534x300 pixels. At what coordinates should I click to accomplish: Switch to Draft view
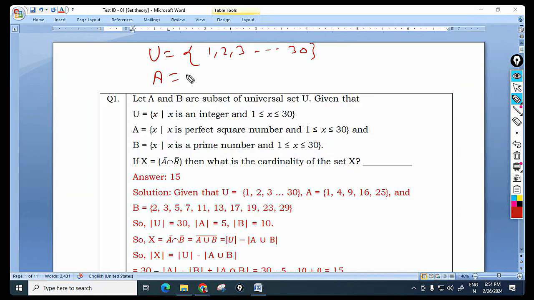coord(451,276)
